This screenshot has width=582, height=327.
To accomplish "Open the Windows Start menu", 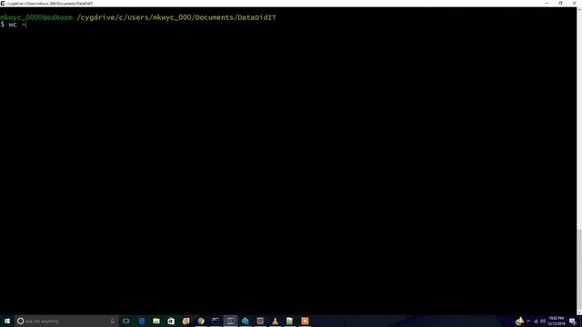I will 7,321.
